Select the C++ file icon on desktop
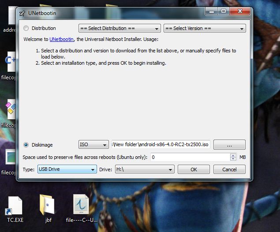This screenshot has height=232, width=280. 10,62
